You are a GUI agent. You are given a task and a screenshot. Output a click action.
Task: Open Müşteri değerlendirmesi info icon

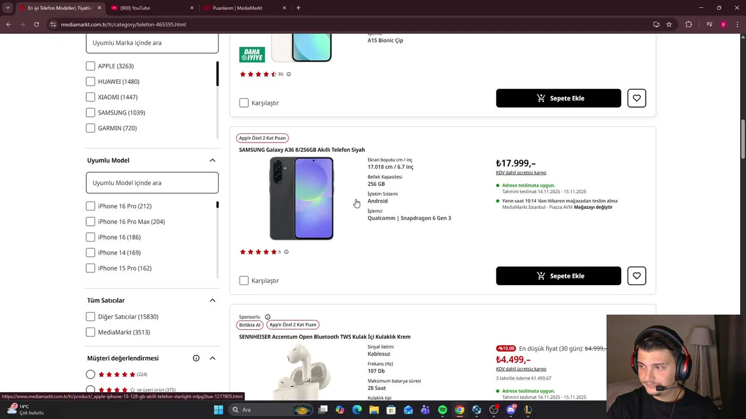(x=196, y=358)
